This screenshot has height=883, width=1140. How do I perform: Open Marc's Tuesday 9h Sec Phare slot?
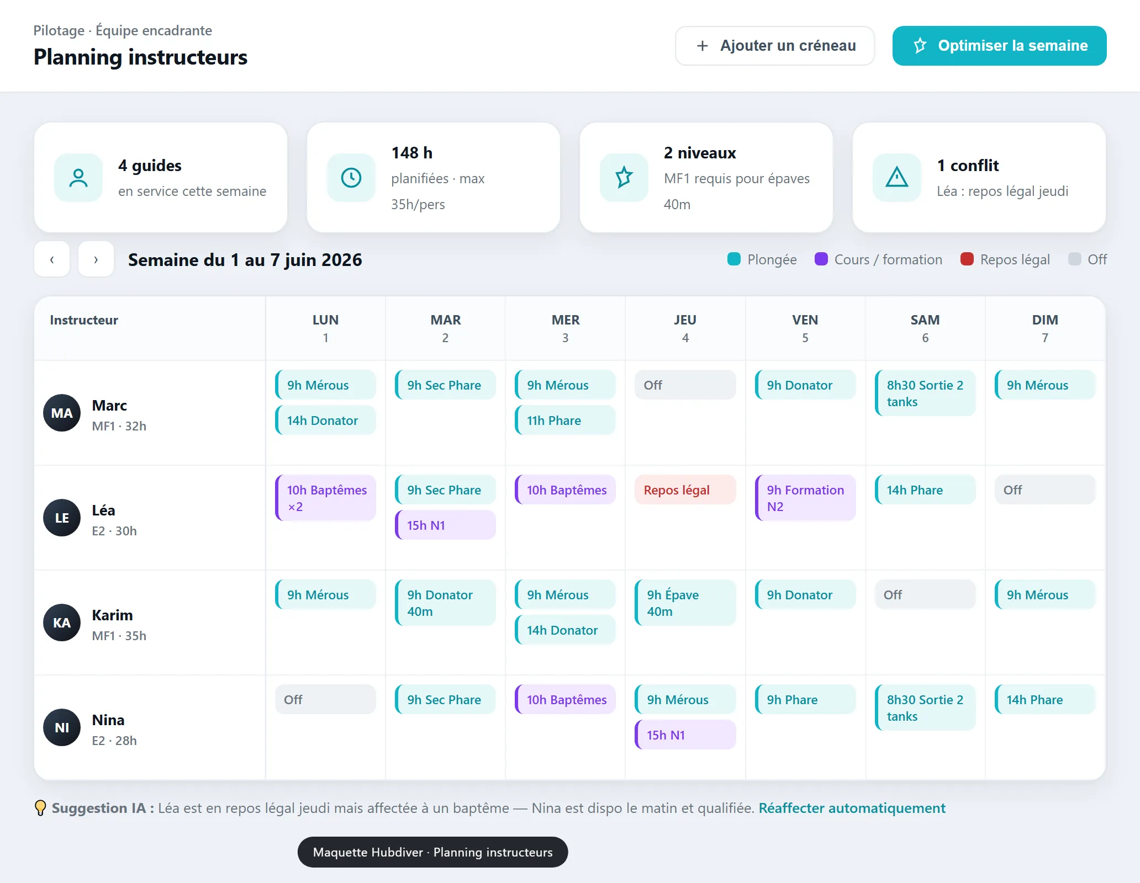446,385
